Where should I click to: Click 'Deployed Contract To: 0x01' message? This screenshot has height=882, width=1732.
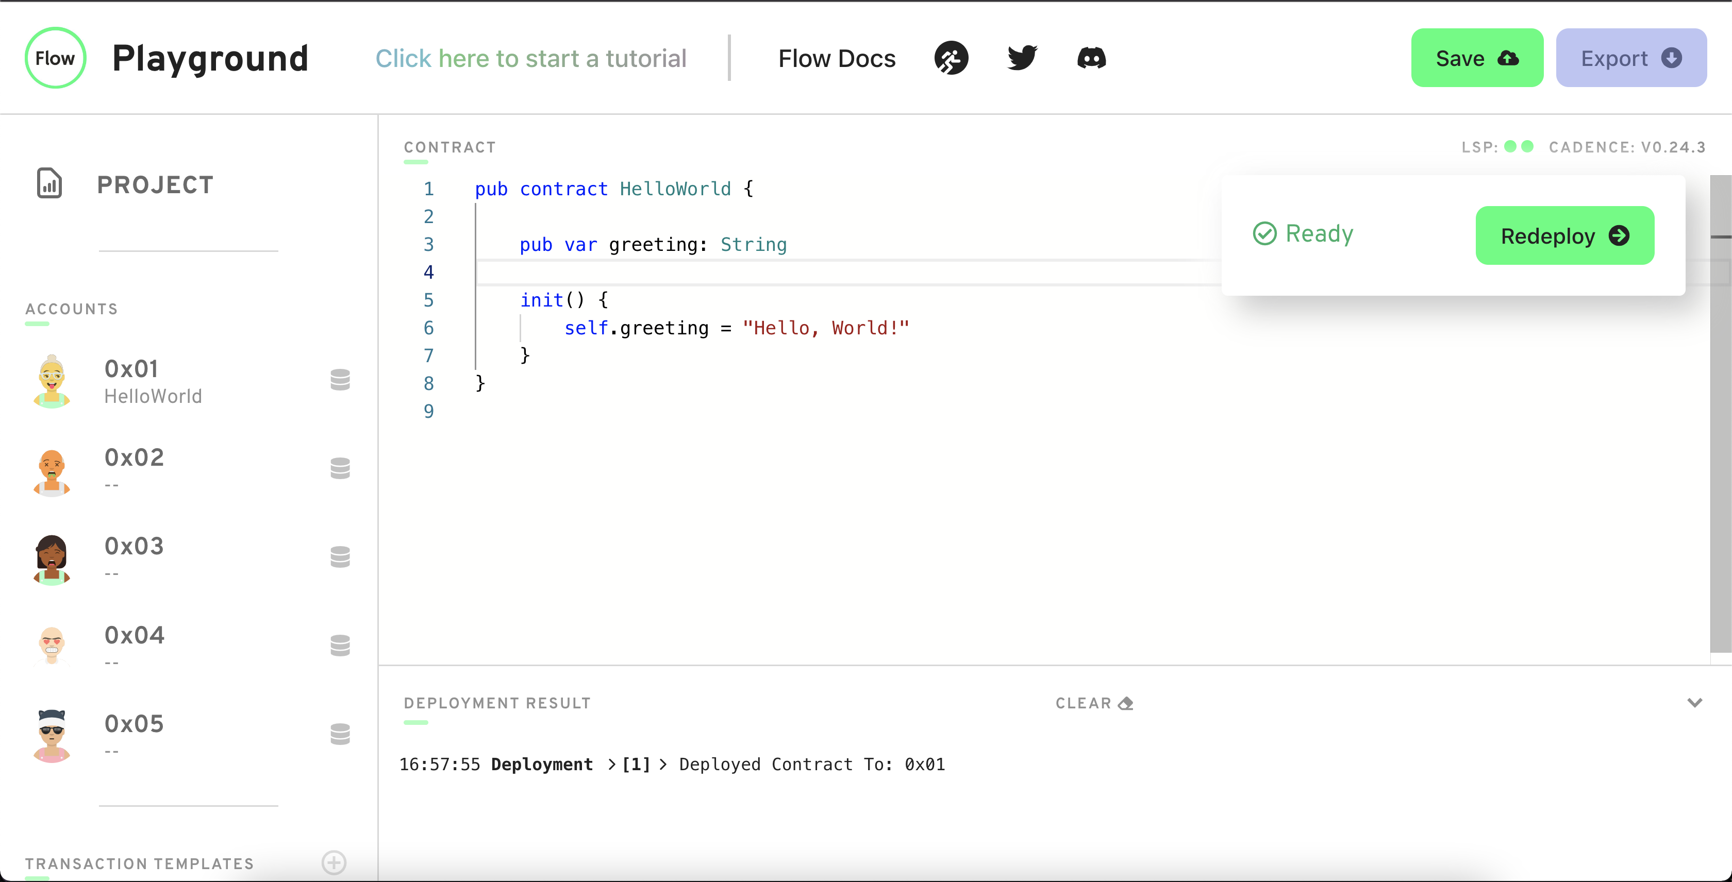(x=811, y=765)
